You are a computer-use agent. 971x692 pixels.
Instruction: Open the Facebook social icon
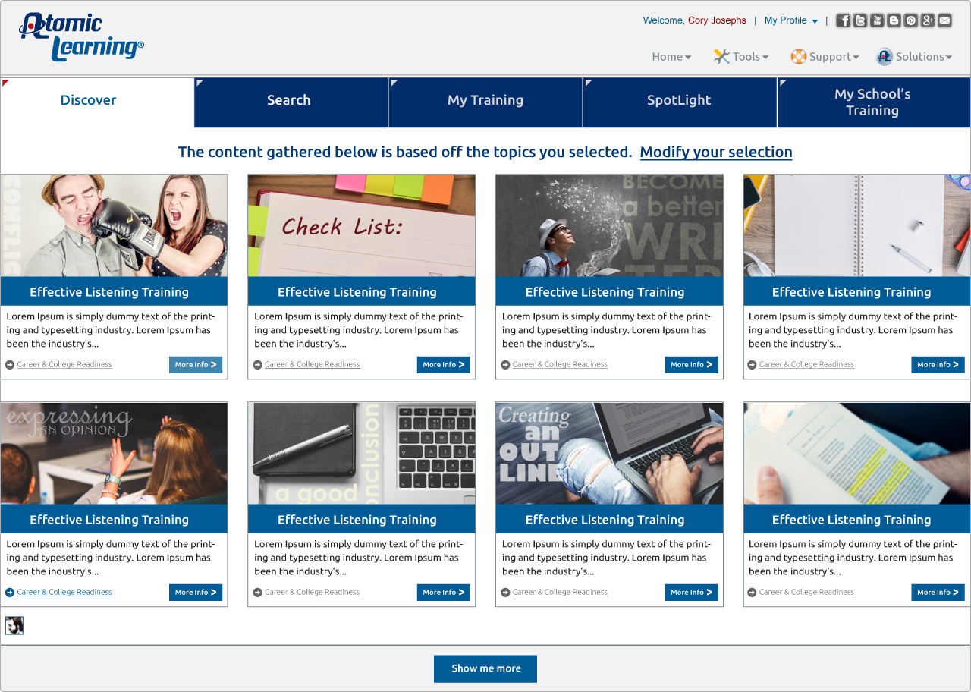pos(843,20)
